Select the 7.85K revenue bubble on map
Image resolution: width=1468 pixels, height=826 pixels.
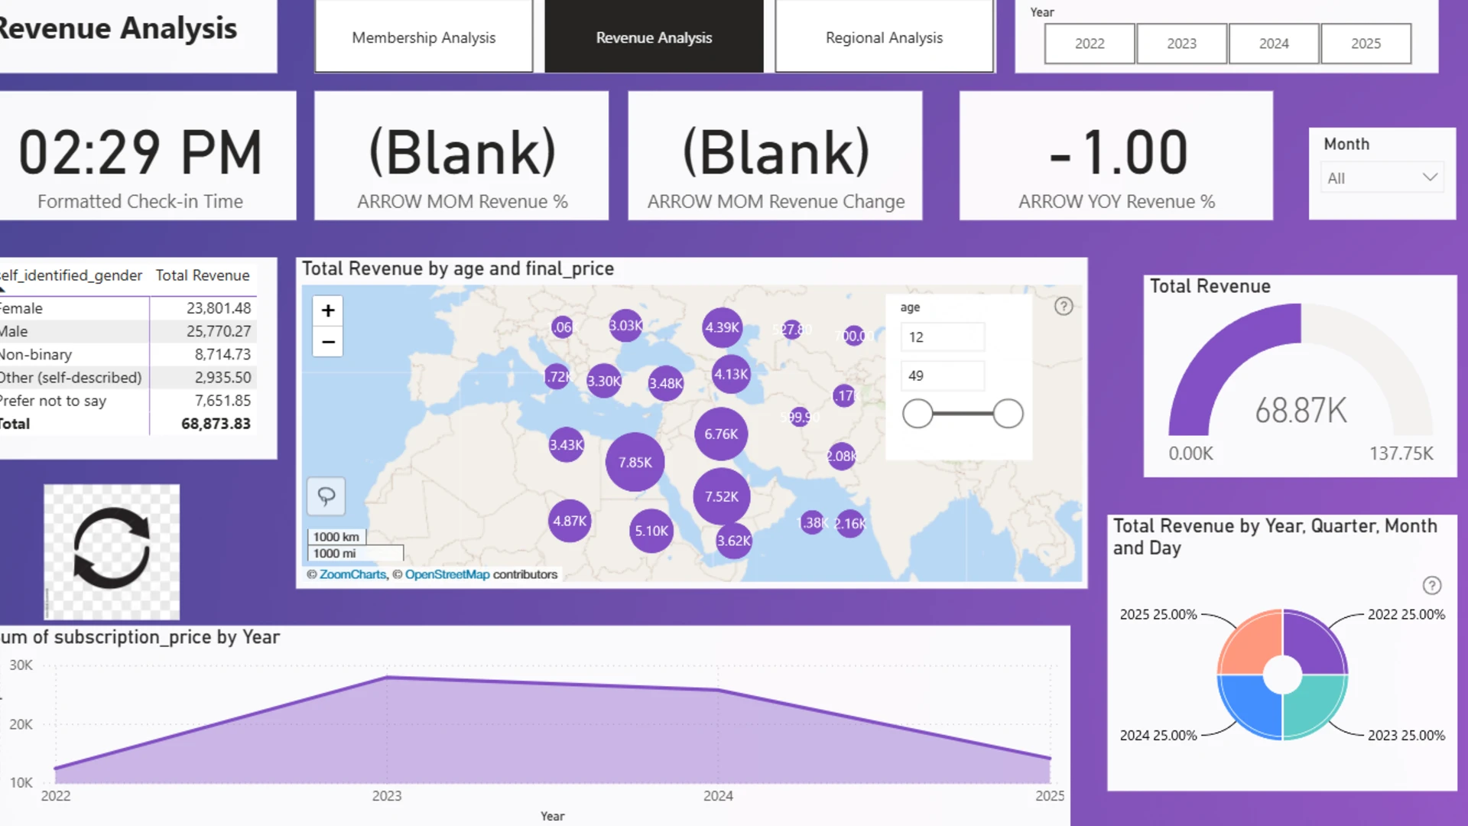(x=635, y=462)
